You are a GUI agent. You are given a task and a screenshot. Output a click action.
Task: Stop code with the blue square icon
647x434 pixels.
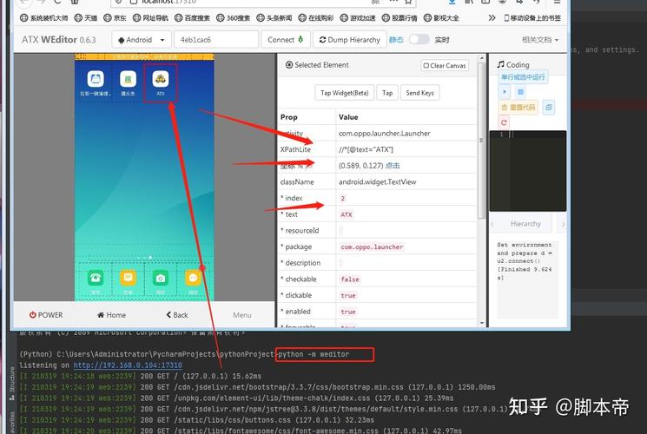click(x=520, y=92)
